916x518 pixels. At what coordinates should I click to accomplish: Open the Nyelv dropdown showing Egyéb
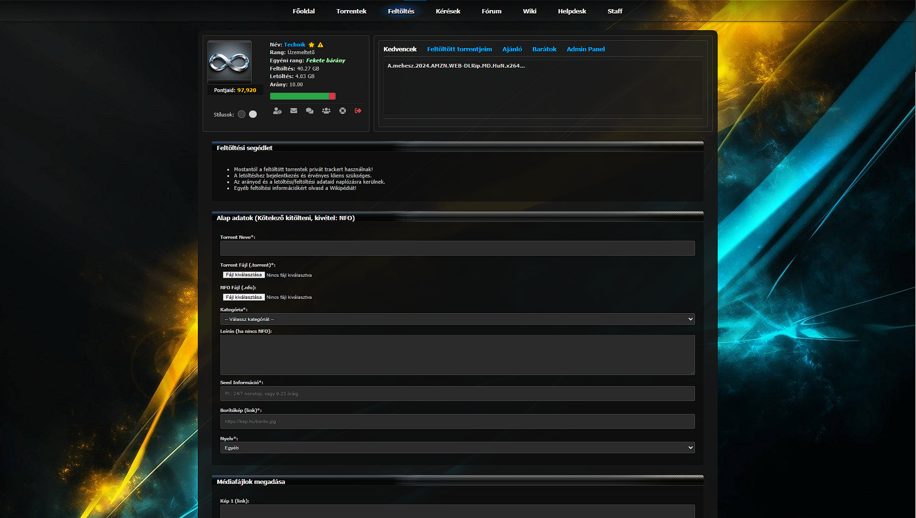pos(457,447)
